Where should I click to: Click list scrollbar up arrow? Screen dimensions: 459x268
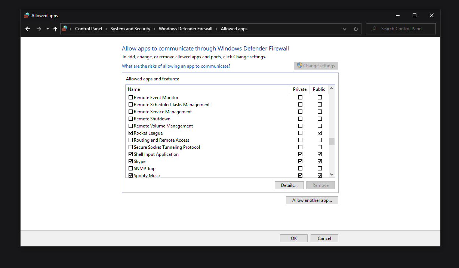332,89
